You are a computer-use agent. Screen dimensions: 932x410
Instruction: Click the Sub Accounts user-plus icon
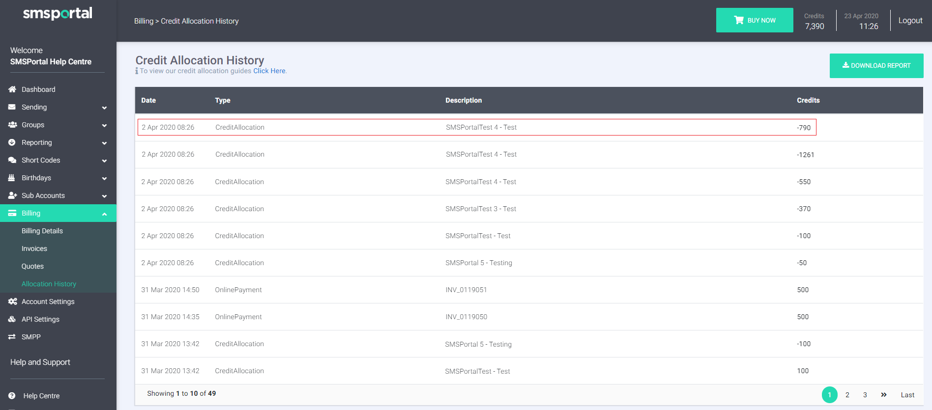pos(12,195)
